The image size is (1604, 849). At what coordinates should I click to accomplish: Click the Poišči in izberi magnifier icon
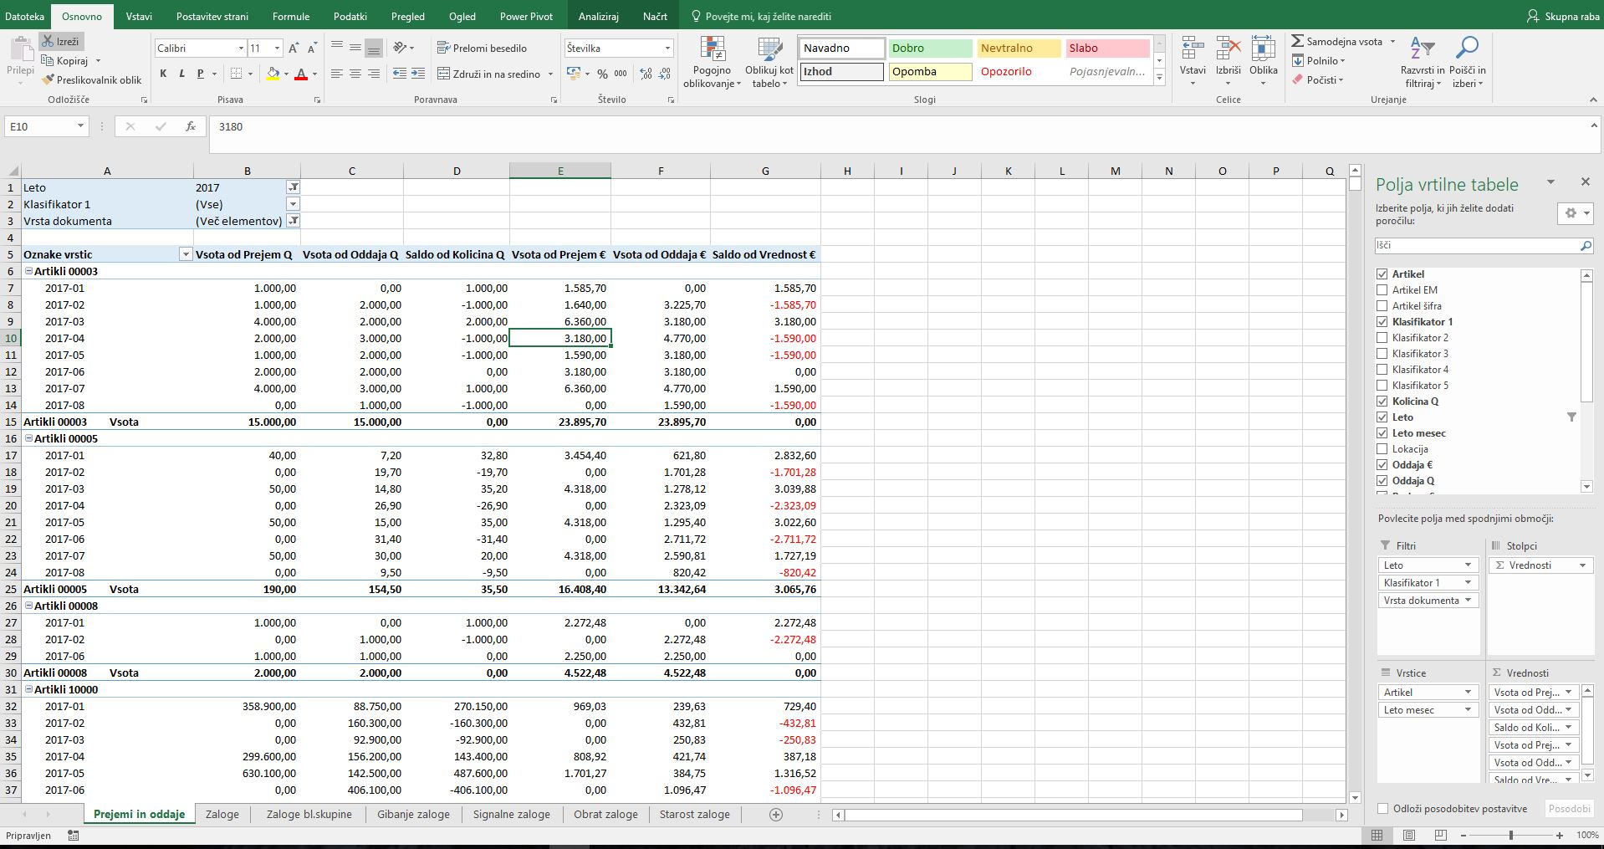(1467, 49)
